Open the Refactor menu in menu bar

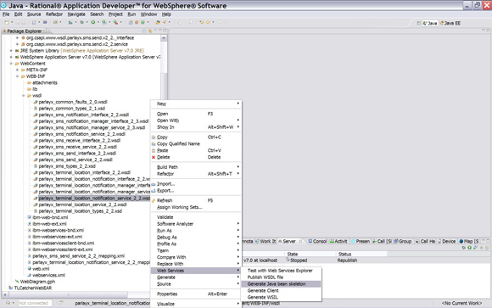(x=54, y=14)
